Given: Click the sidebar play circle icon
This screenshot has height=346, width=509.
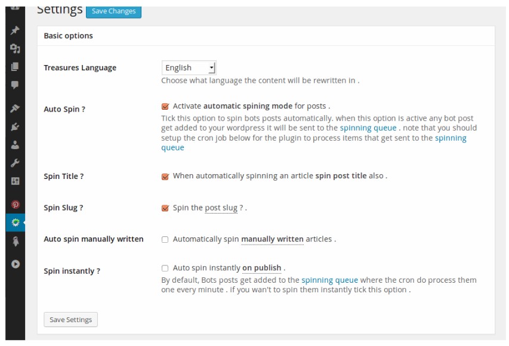Looking at the screenshot, I should click(15, 264).
